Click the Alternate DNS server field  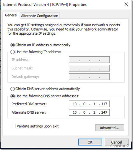tap(89, 113)
